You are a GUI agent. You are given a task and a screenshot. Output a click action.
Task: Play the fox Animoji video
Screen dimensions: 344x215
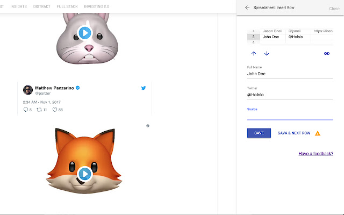[85, 174]
